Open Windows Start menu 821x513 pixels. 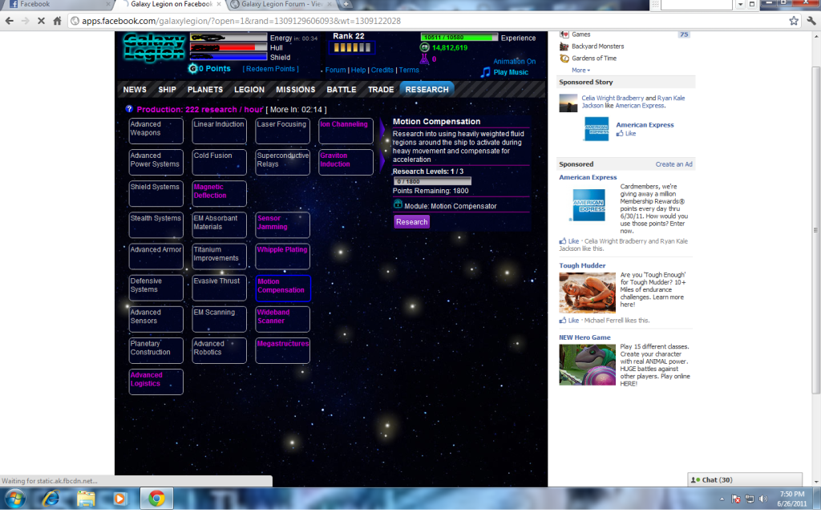tap(14, 499)
